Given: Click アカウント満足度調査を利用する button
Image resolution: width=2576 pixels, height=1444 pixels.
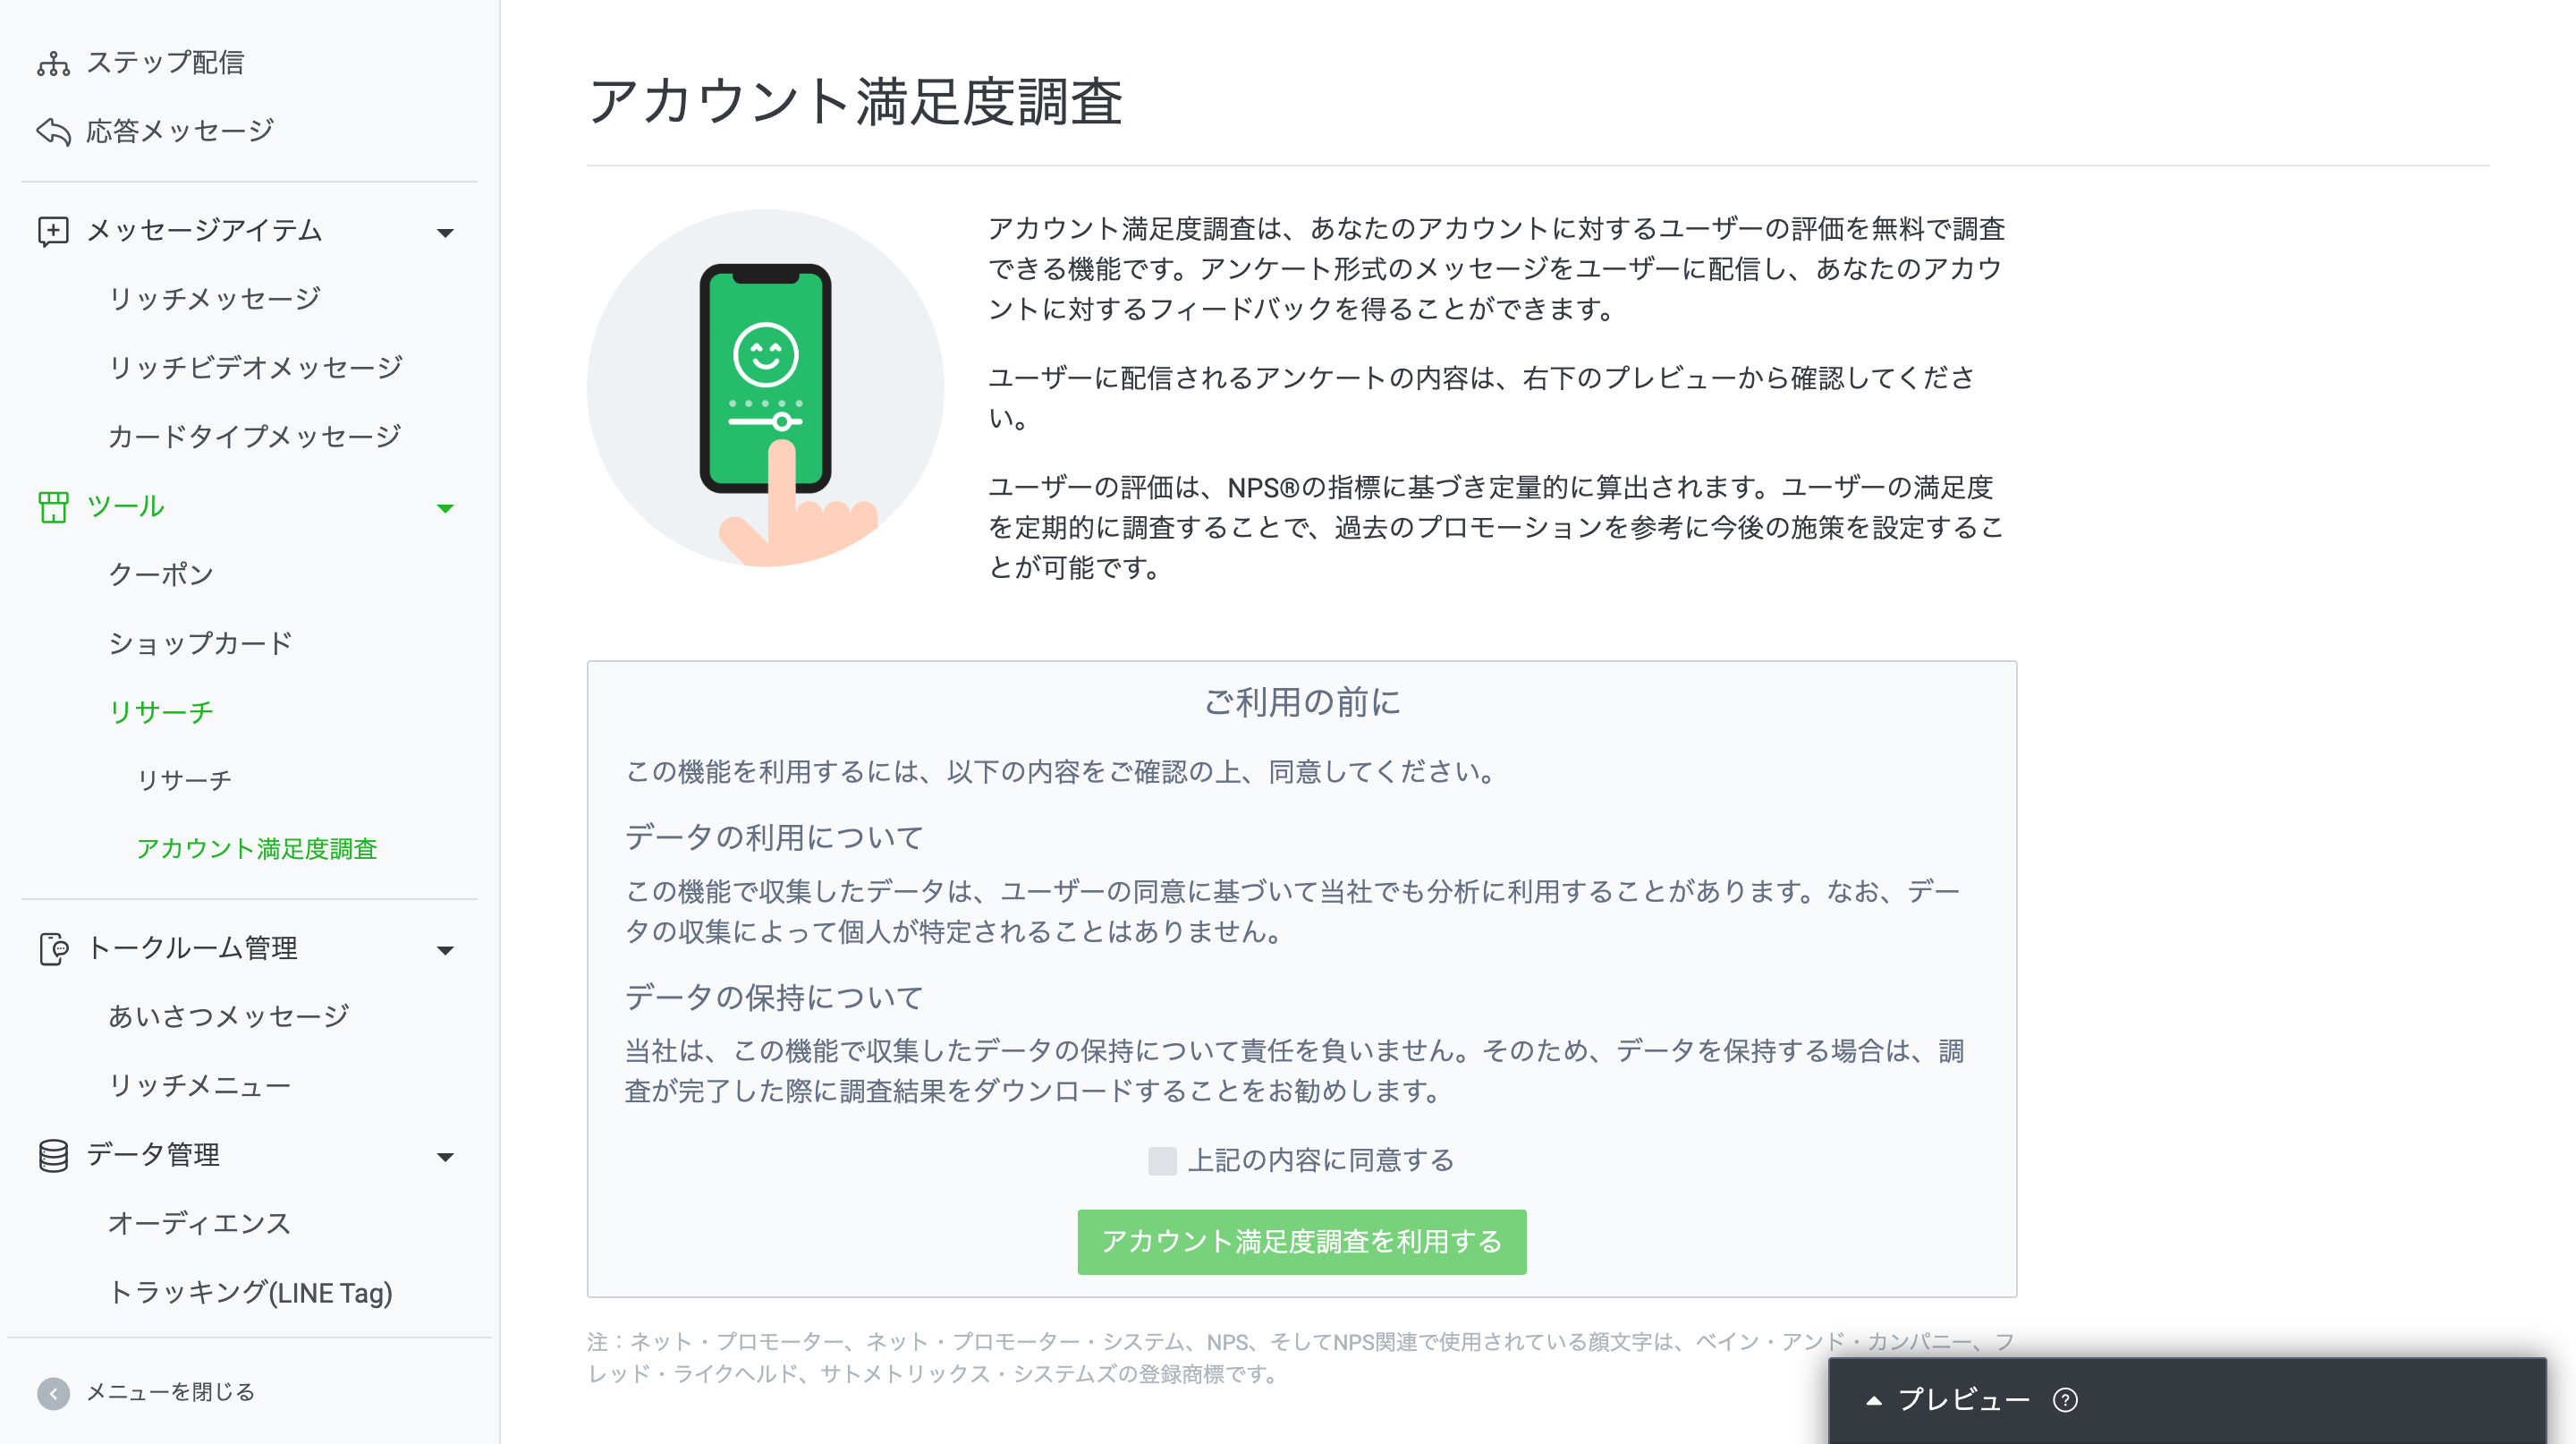Looking at the screenshot, I should coord(1301,1242).
